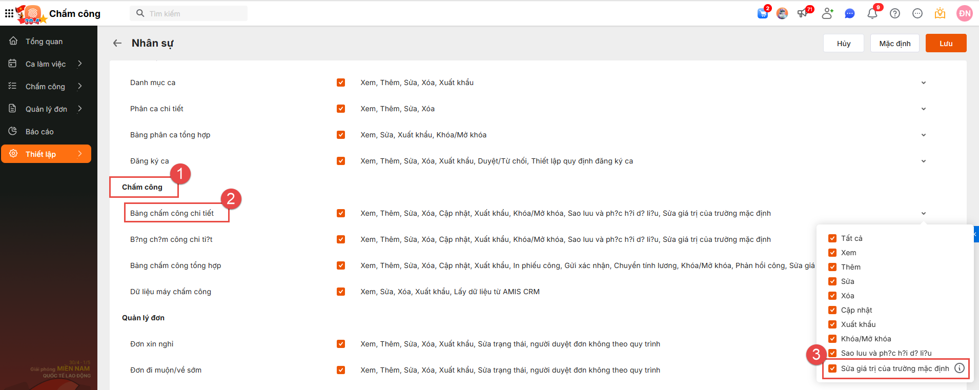The width and height of the screenshot is (979, 390).
Task: Open the user avatar profile menu
Action: click(965, 14)
